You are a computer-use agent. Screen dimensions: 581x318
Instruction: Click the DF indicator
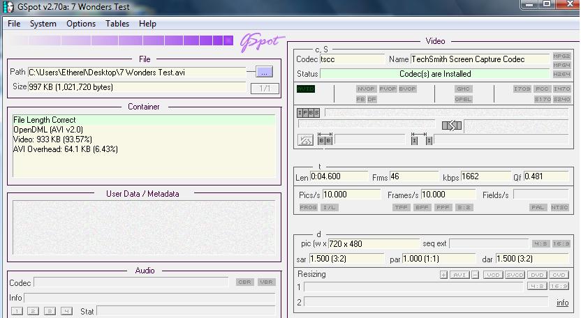372,99
